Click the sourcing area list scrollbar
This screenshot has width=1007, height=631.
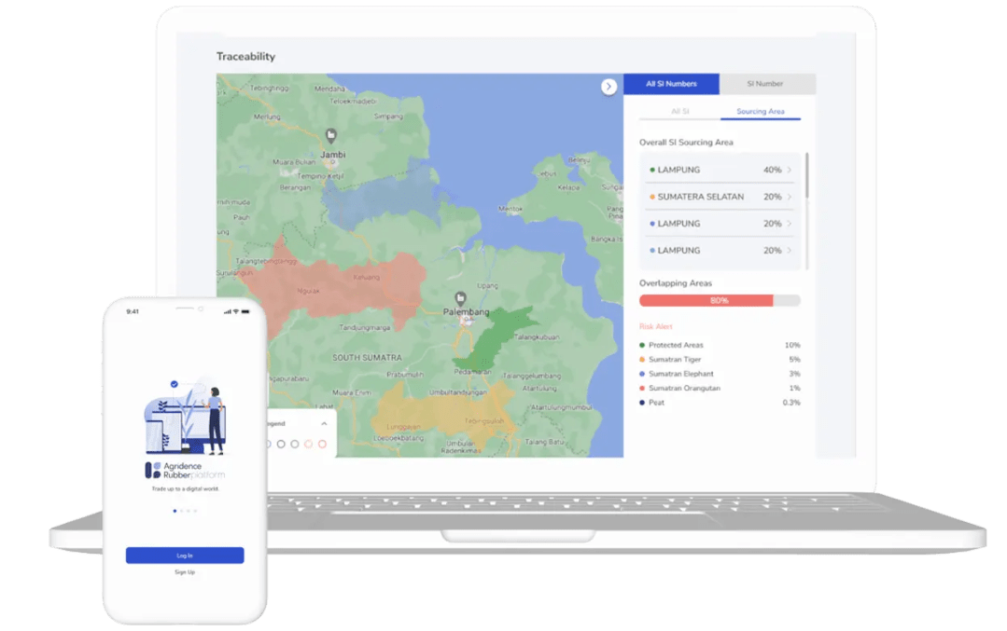(806, 176)
